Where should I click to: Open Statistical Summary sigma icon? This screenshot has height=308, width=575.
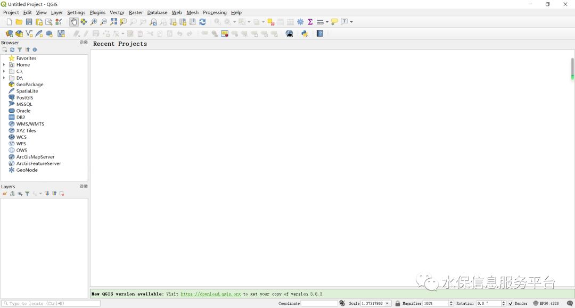pos(310,22)
